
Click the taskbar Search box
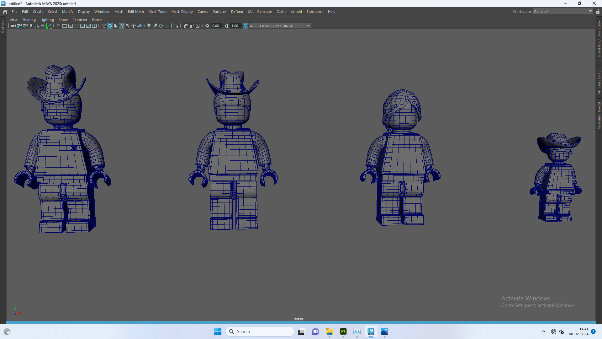(260, 331)
